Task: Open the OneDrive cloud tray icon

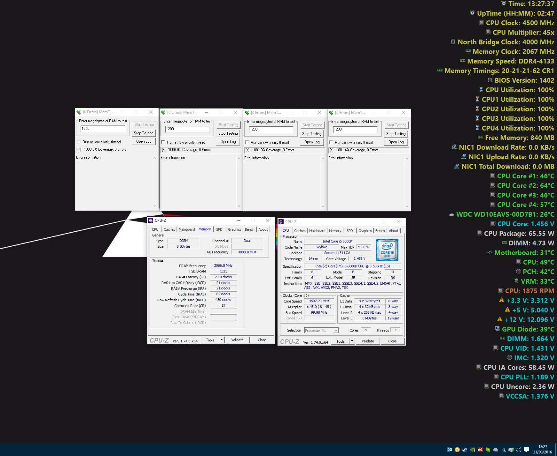Action: tap(496, 450)
